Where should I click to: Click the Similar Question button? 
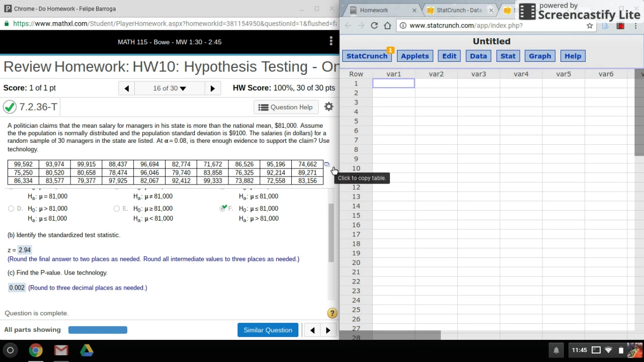point(268,330)
